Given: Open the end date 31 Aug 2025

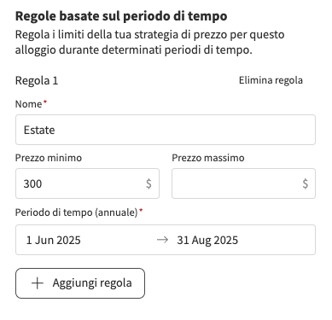Looking at the screenshot, I should point(207,240).
